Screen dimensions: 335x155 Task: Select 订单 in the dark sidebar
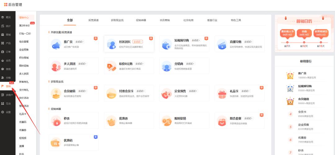pyautogui.click(x=8, y=52)
